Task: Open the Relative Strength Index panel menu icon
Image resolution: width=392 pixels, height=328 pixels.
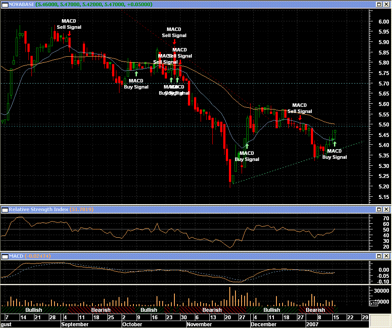Action: click(4, 210)
